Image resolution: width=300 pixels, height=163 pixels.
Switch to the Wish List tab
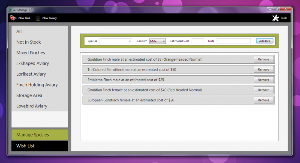(39, 146)
